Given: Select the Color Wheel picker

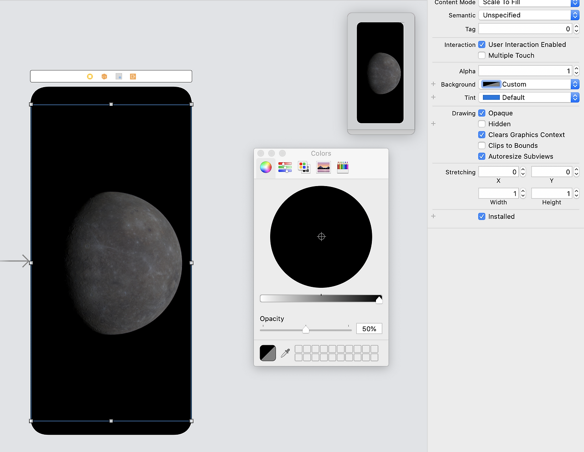Looking at the screenshot, I should pos(266,167).
